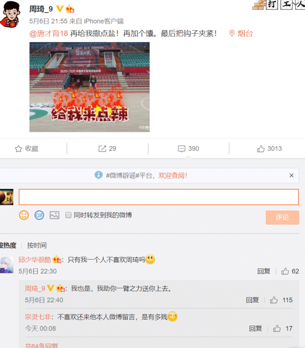Click the repost share icon with 29
The width and height of the screenshot is (305, 348).
(102, 149)
